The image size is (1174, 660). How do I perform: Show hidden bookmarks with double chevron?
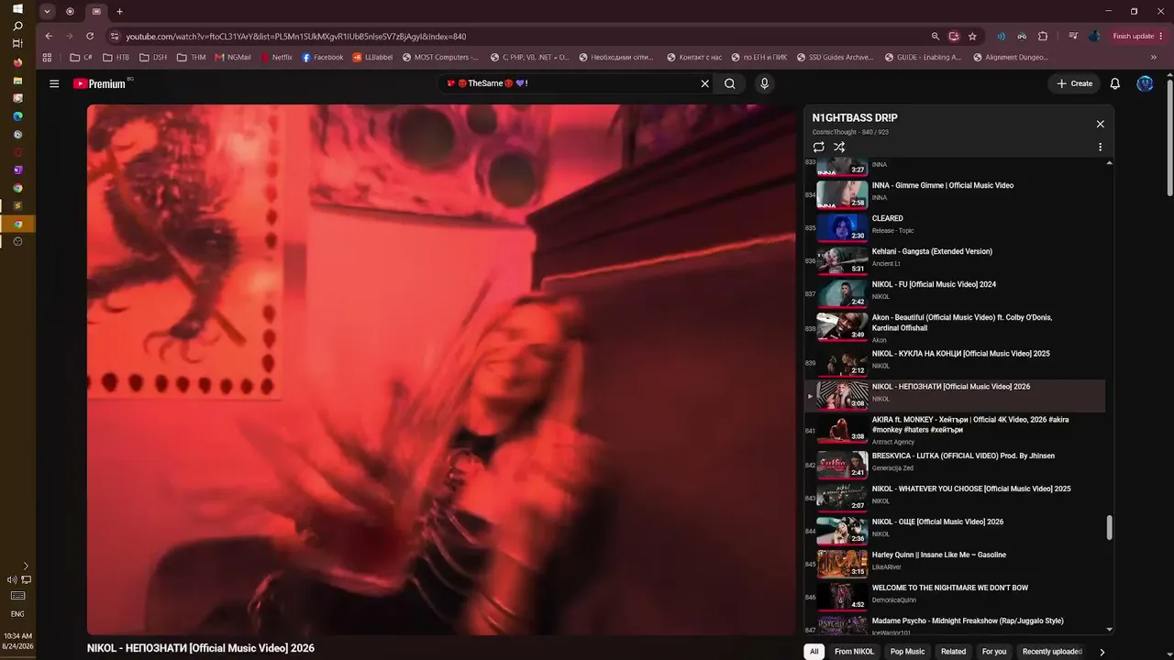tap(1154, 57)
